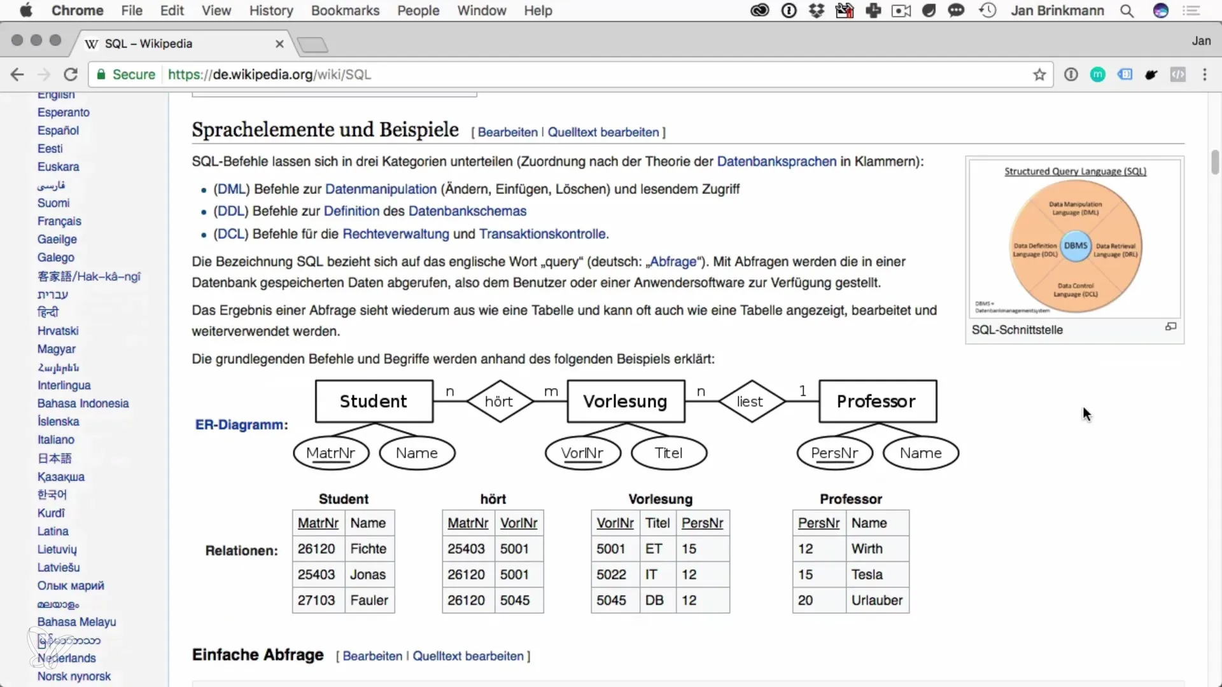Open the File menu
Screen dimensions: 1222x687
click(x=132, y=11)
